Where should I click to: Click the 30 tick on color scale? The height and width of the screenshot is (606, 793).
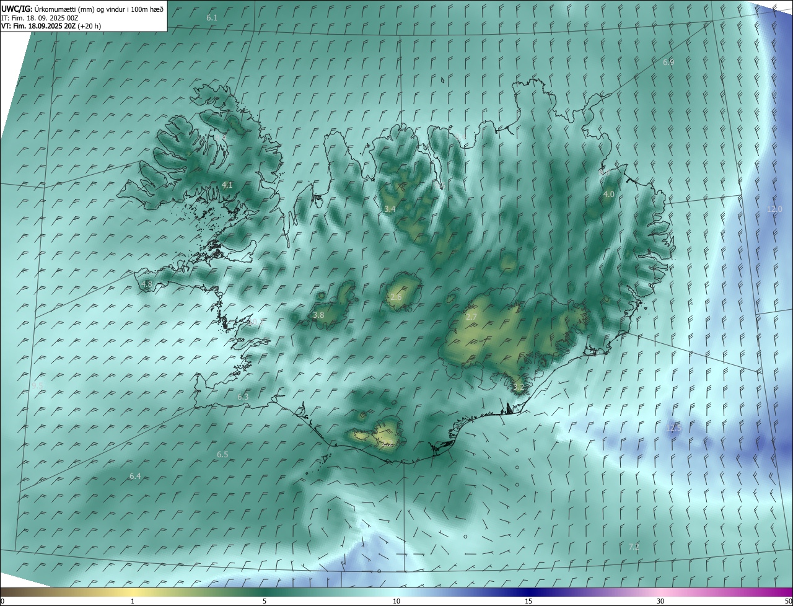click(x=660, y=602)
